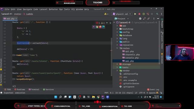Click the UTF-8 encoding in status bar
Image resolution: width=194 pixels, height=109 pixels.
142,93
